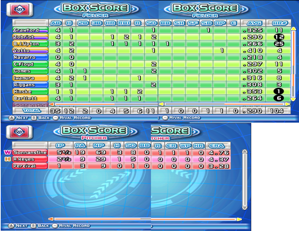Select the ER column header

171,146
